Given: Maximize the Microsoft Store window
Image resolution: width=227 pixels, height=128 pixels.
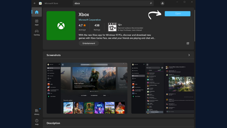Looking at the screenshot, I should 185,2.
